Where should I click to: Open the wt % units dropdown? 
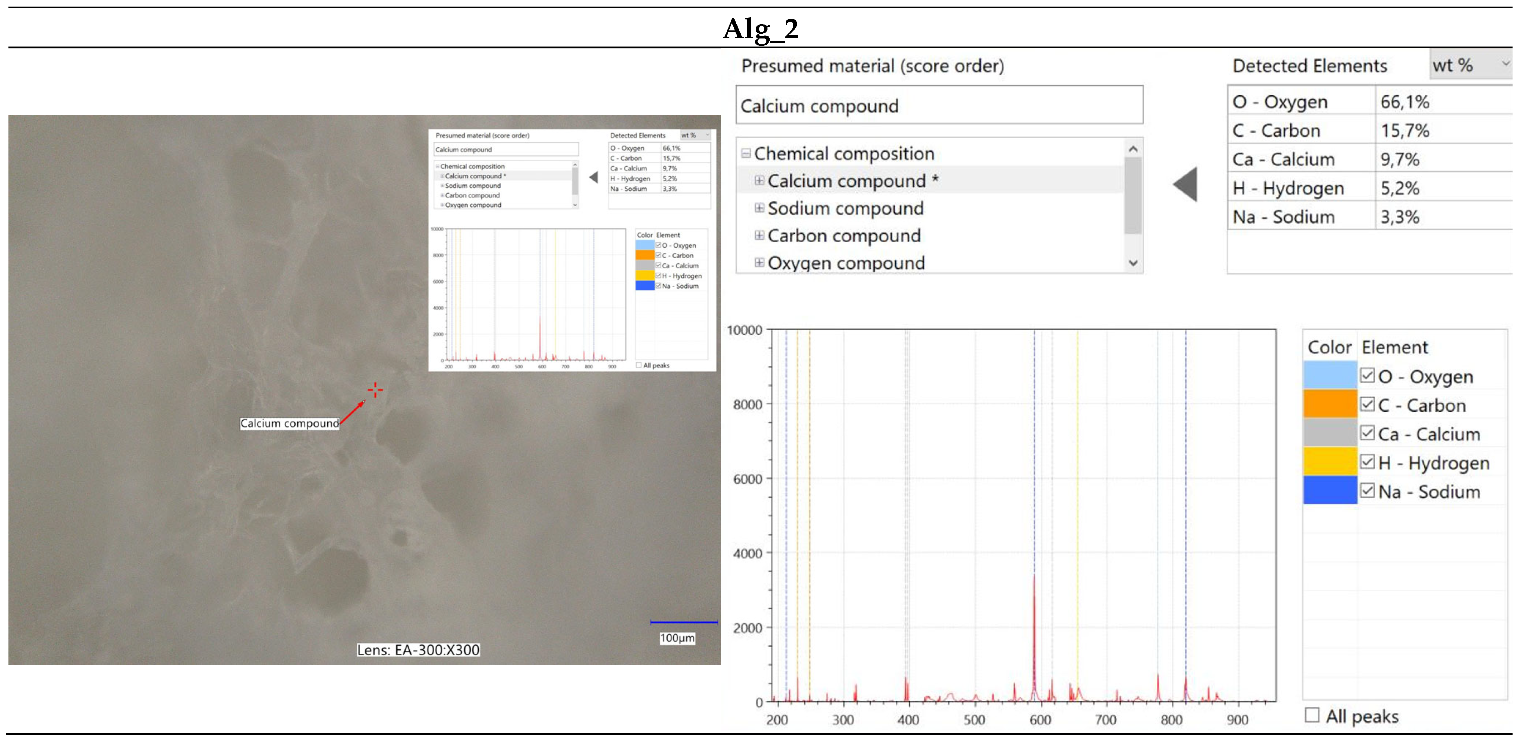click(1470, 65)
